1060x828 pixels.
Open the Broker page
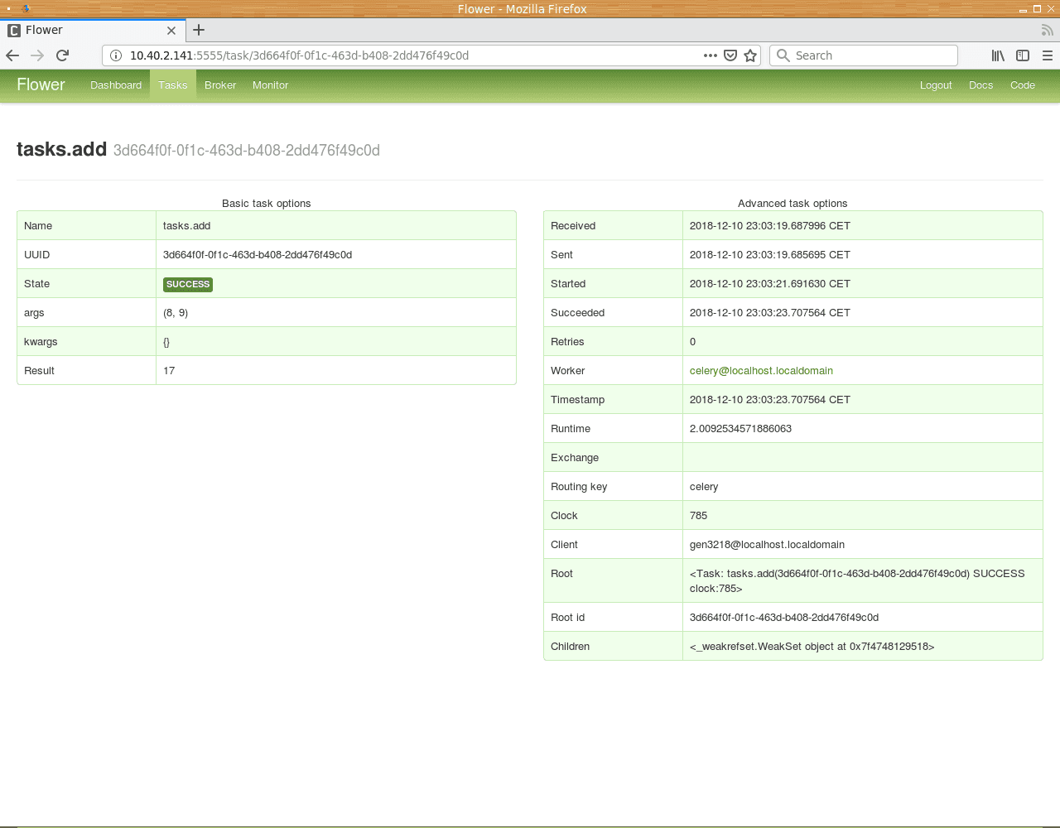(x=220, y=85)
